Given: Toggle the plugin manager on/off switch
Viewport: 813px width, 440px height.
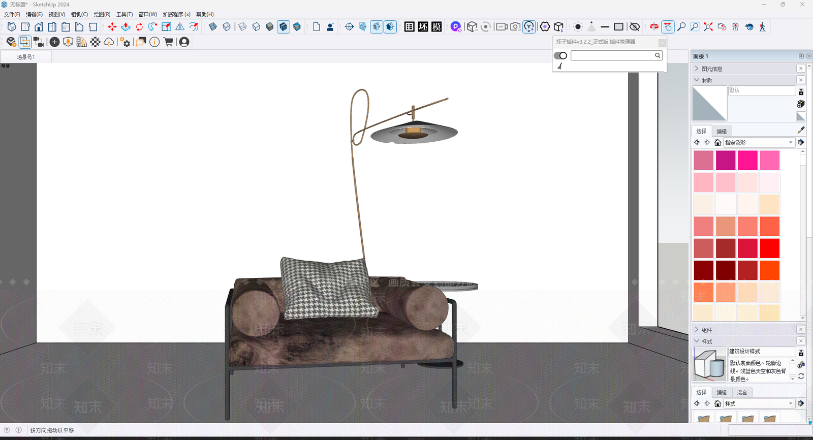Looking at the screenshot, I should [x=560, y=55].
